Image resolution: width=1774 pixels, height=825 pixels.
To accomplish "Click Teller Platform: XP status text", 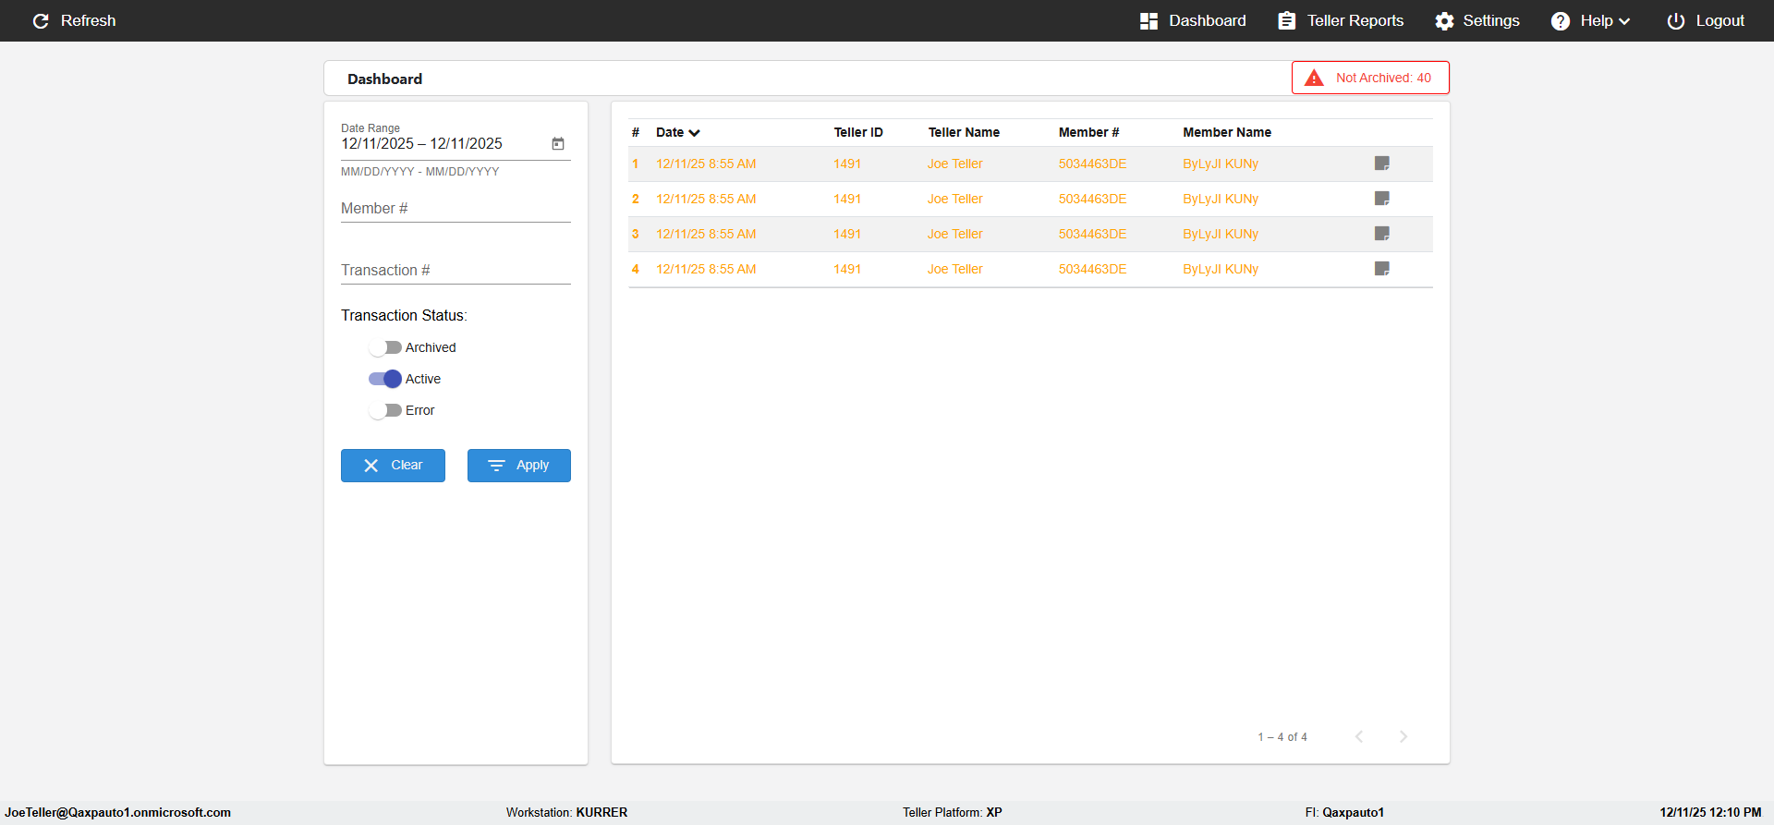I will coord(953,813).
